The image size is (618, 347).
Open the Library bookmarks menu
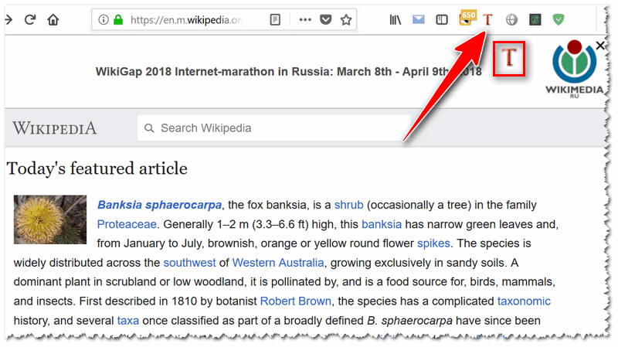(x=396, y=19)
